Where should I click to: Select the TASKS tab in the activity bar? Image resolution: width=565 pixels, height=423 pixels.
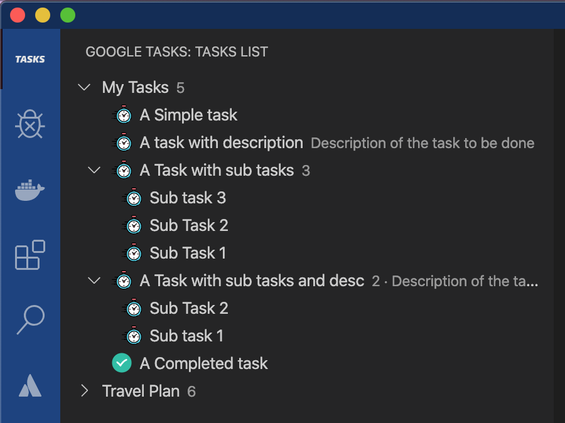(30, 59)
